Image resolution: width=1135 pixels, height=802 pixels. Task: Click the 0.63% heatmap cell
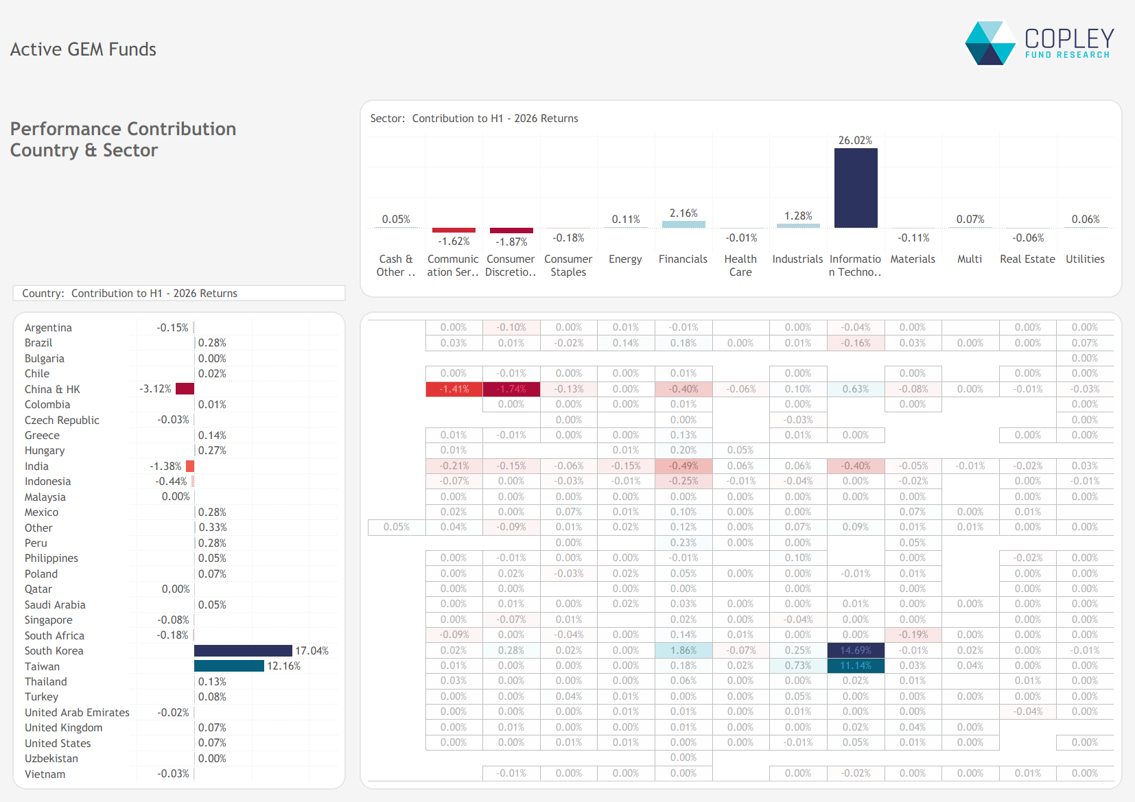[856, 389]
